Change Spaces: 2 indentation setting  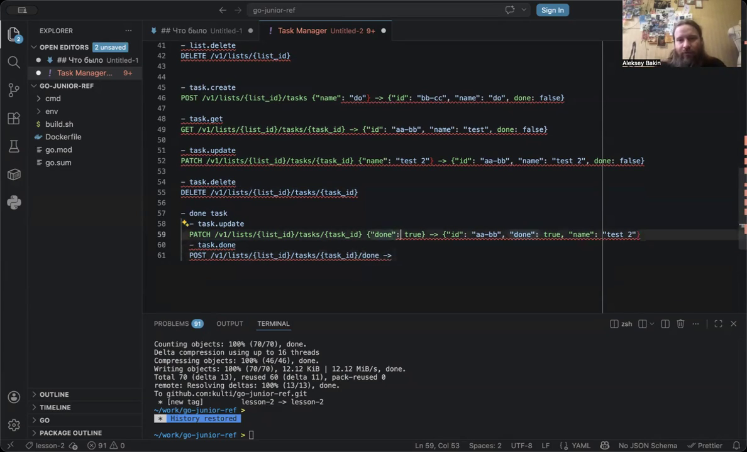[485, 446]
